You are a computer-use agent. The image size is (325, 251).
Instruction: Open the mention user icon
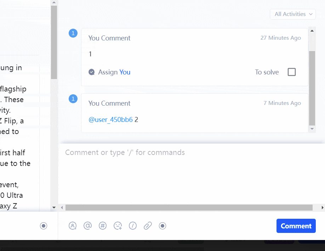(x=87, y=226)
